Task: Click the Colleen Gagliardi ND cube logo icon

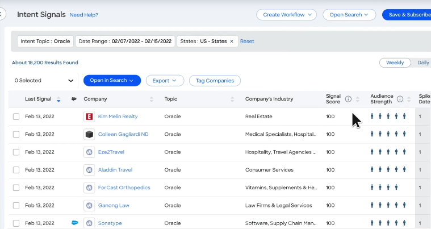Action: point(89,135)
